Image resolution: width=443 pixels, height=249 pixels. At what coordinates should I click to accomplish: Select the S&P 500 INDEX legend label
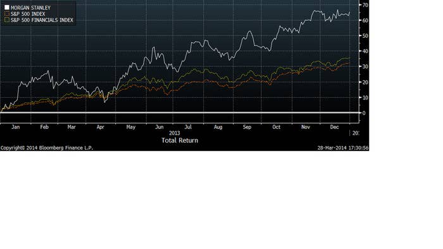click(x=28, y=14)
